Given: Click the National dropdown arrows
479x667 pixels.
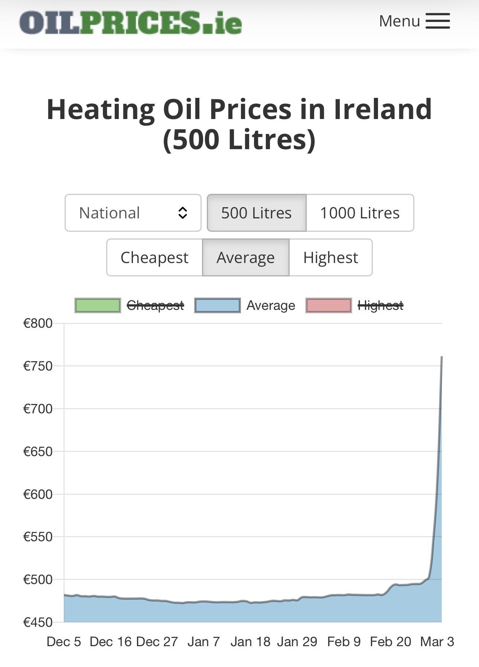Looking at the screenshot, I should pos(182,213).
